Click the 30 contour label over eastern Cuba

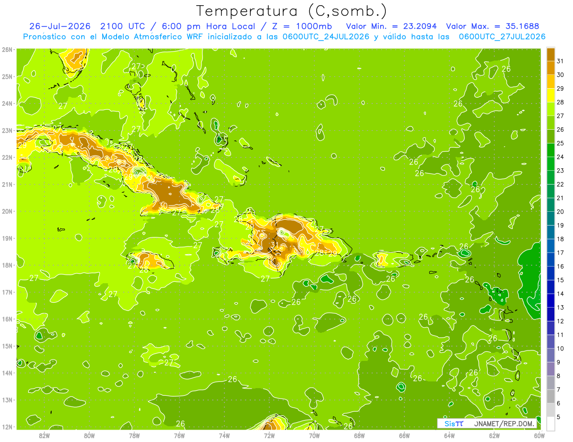(163, 205)
